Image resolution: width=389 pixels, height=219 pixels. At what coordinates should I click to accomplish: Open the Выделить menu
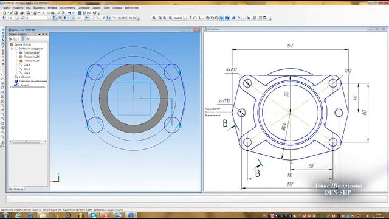click(39, 8)
